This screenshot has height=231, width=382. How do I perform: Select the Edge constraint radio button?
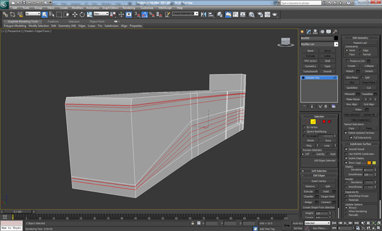point(361,50)
